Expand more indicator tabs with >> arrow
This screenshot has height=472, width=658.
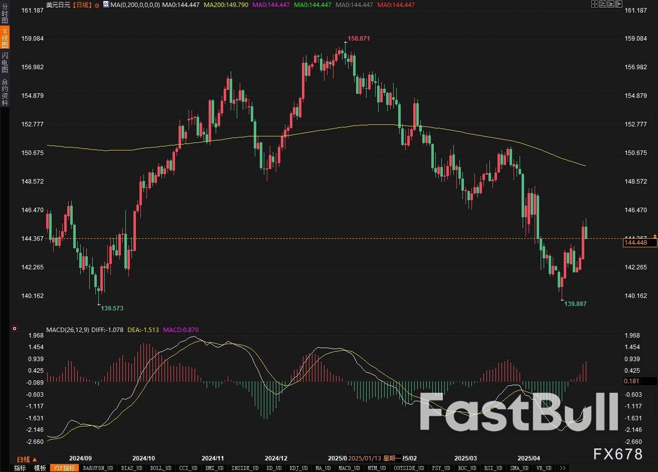[563, 468]
